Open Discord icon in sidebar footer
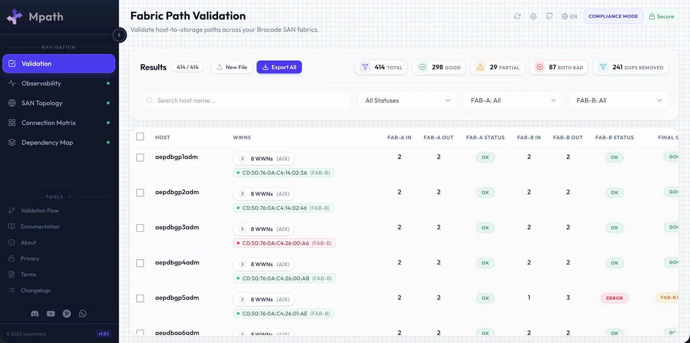Viewport: 690px width, 343px height. [x=35, y=314]
